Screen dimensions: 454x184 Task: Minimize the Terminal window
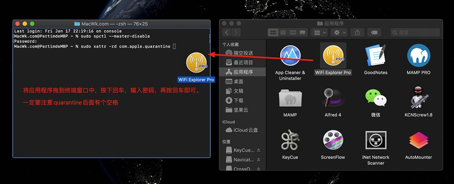point(24,24)
